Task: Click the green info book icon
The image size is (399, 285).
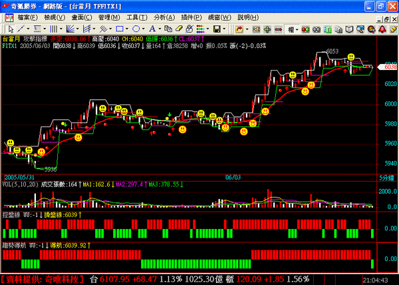Action: (x=327, y=29)
